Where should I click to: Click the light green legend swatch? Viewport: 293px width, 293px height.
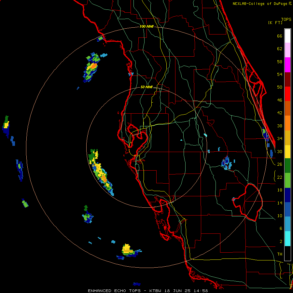(x=287, y=180)
